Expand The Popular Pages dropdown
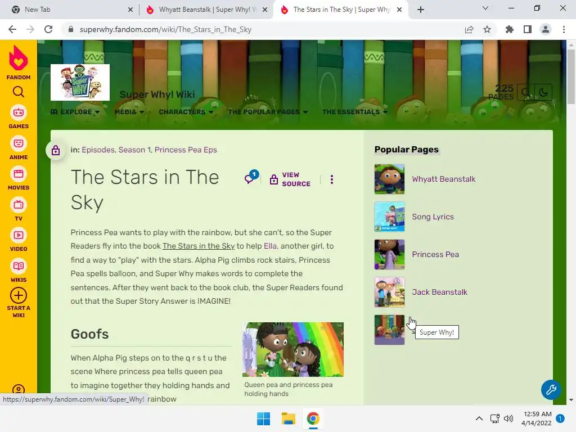 click(x=268, y=112)
